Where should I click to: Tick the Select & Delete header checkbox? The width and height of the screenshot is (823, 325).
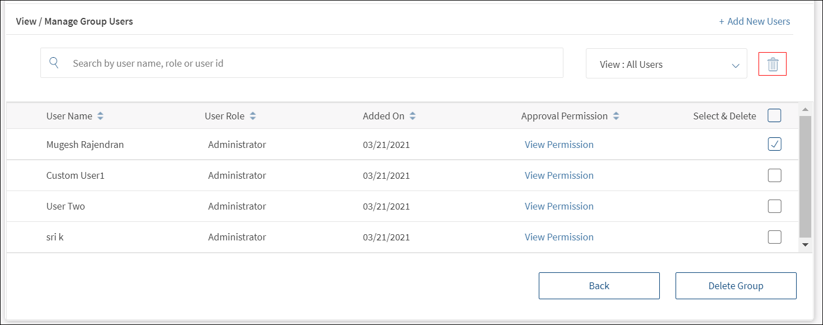coord(774,116)
